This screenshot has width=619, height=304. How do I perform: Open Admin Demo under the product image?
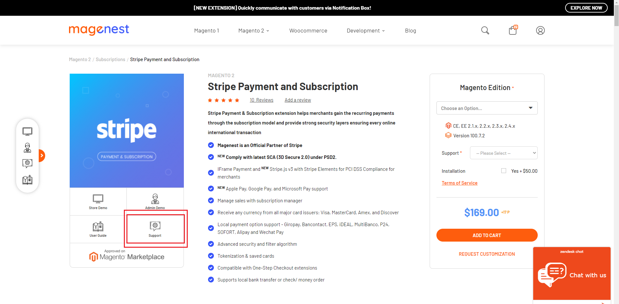[155, 202]
